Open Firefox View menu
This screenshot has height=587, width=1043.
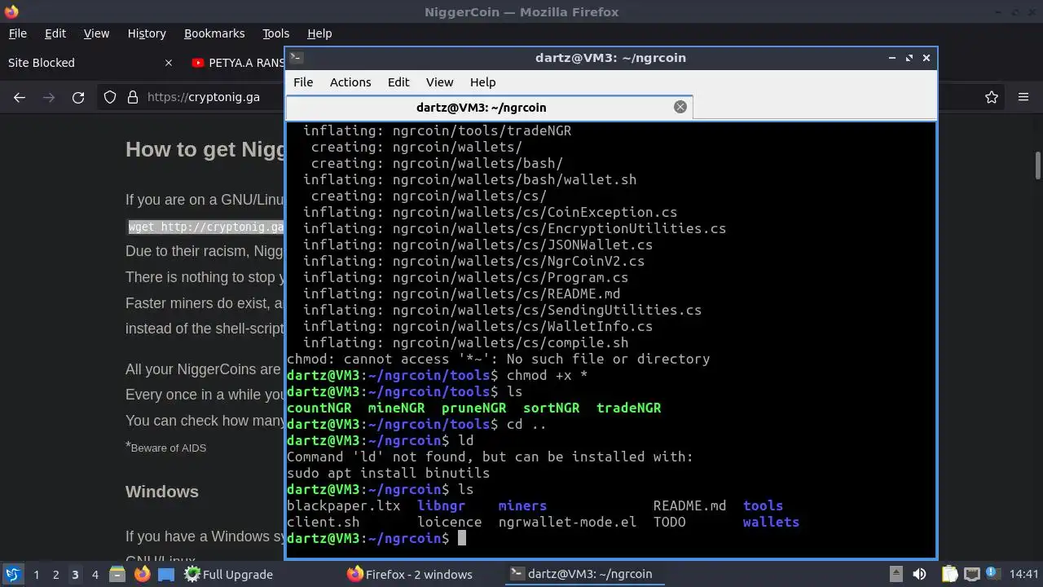[x=96, y=33]
